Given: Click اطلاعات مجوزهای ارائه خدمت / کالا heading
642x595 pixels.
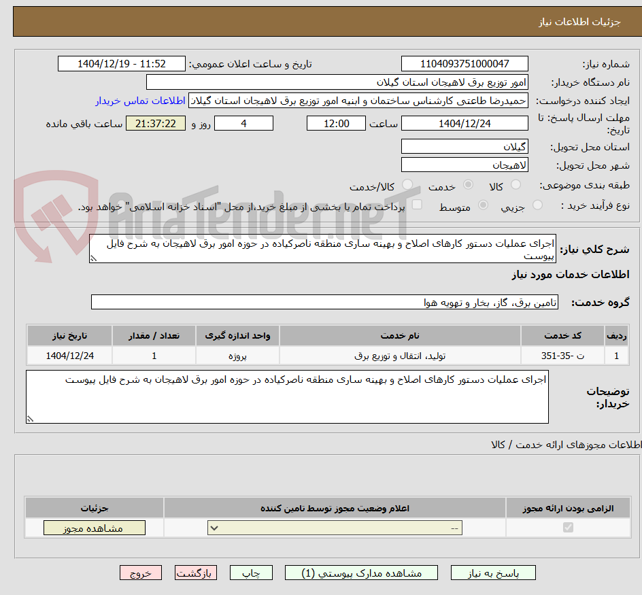Looking at the screenshot, I should pos(567,445).
